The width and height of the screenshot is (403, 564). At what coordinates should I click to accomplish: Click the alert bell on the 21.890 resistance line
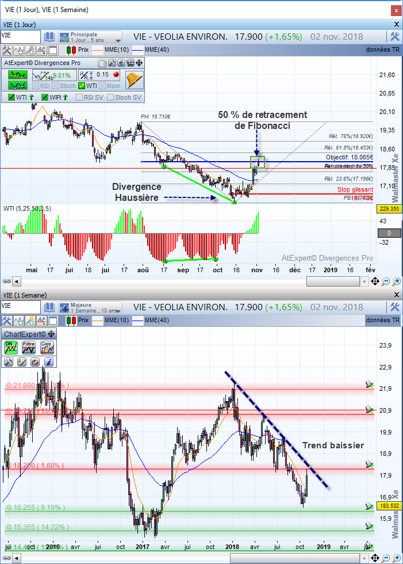pyautogui.click(x=369, y=384)
